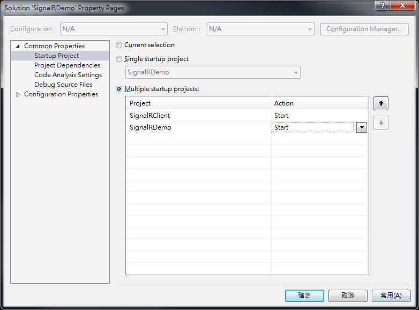Open Code Analysis Settings page
Viewport: 419px width, 310px height.
[x=68, y=75]
